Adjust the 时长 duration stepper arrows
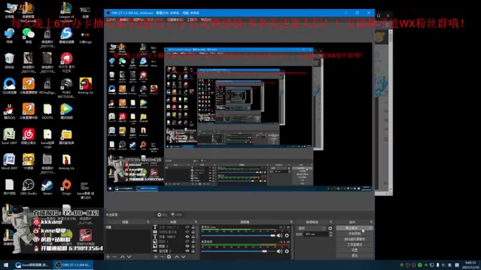Screen dimensions: 481x270 331,234
